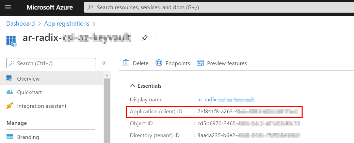
Task: Delete the app registration
Action: (136, 63)
